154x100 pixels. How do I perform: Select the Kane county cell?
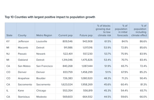[21, 91]
